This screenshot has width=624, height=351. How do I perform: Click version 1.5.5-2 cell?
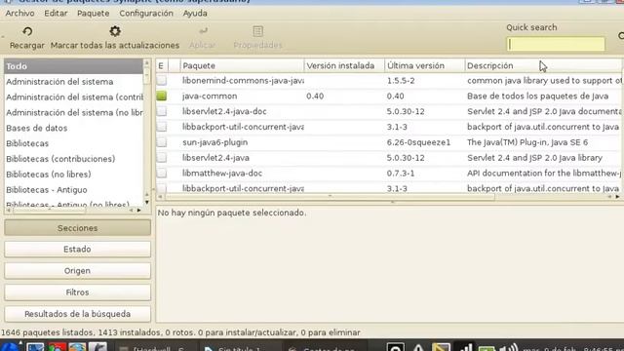(401, 80)
